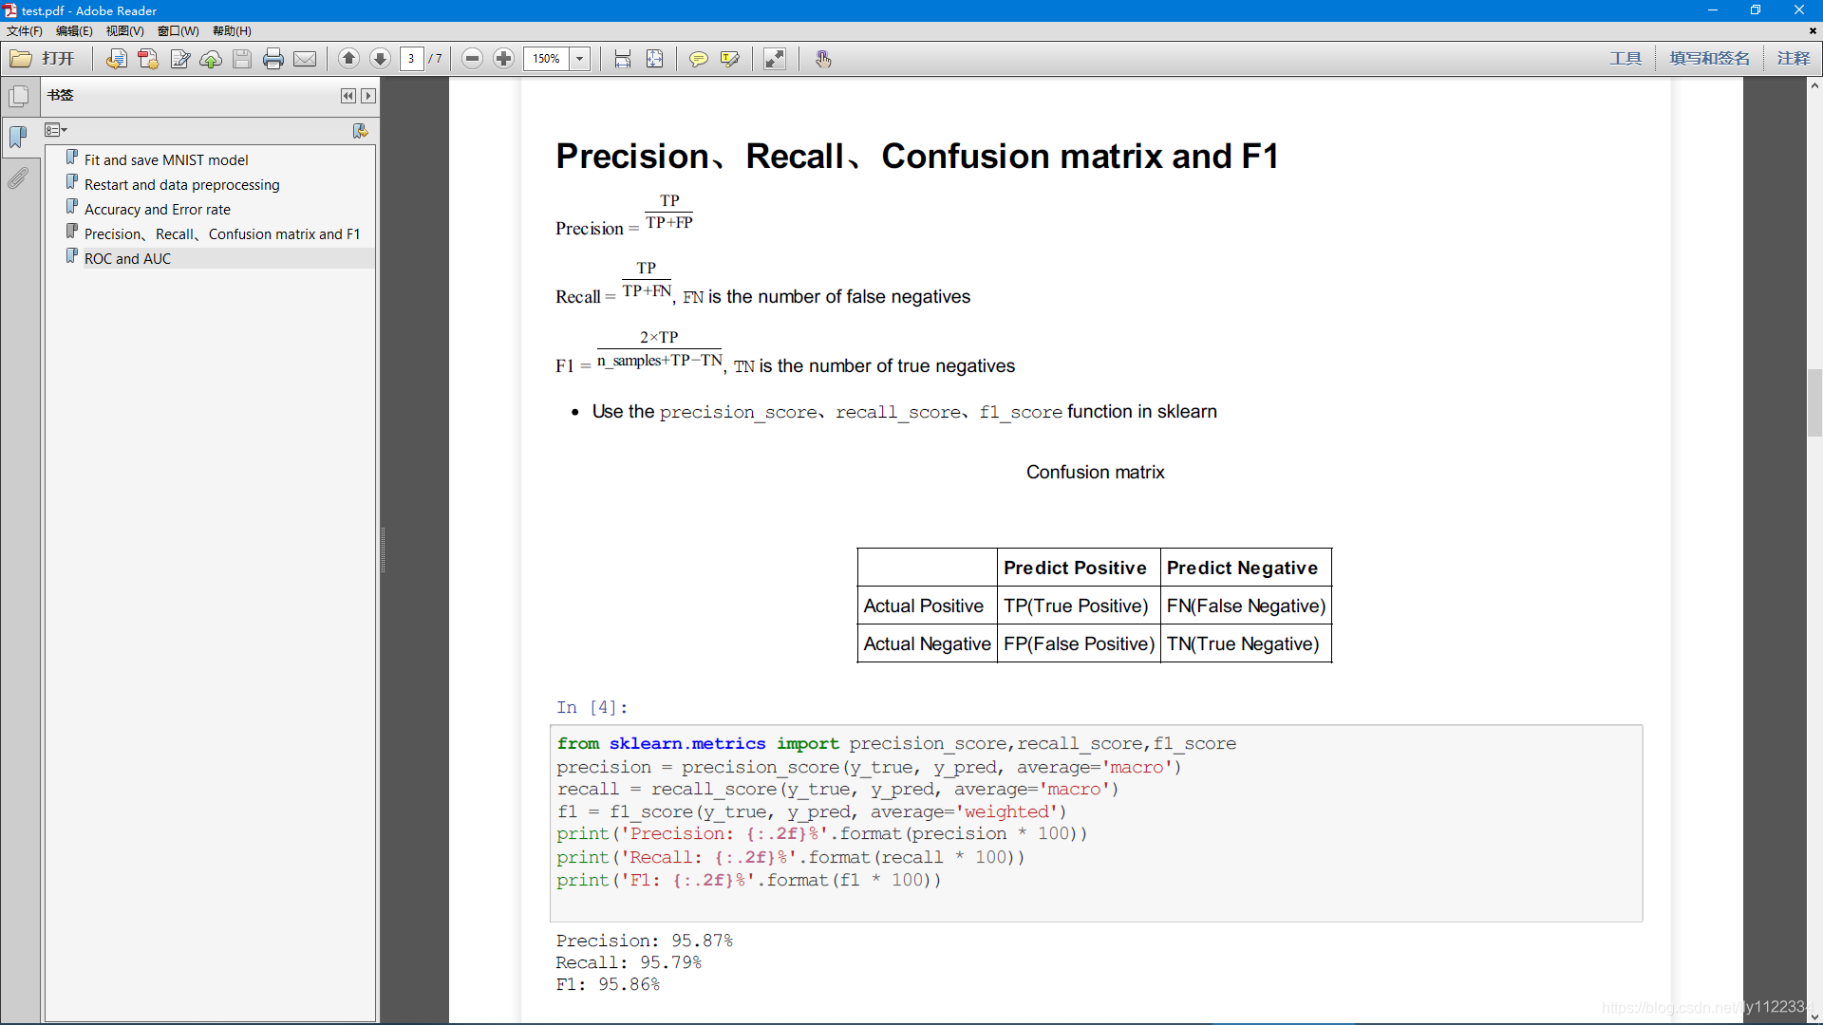Open the 工具 (Tools) pane
Viewport: 1823px width, 1025px height.
tap(1626, 58)
